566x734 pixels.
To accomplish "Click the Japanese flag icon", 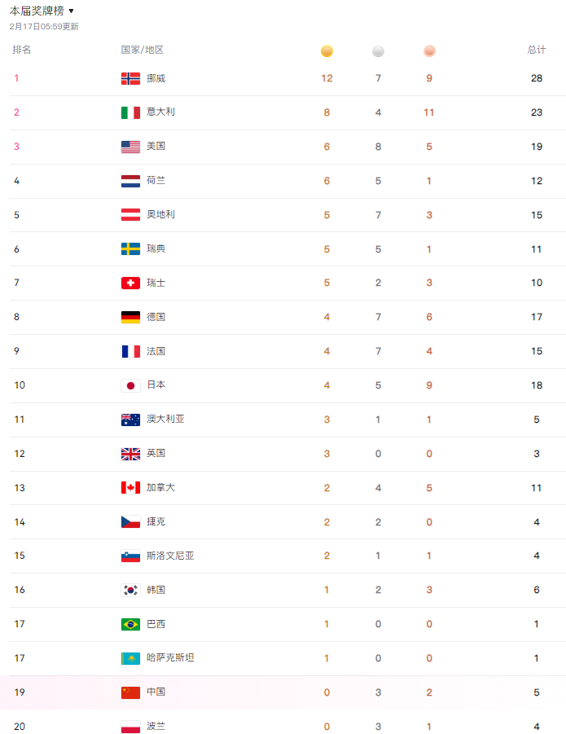I will click(130, 385).
